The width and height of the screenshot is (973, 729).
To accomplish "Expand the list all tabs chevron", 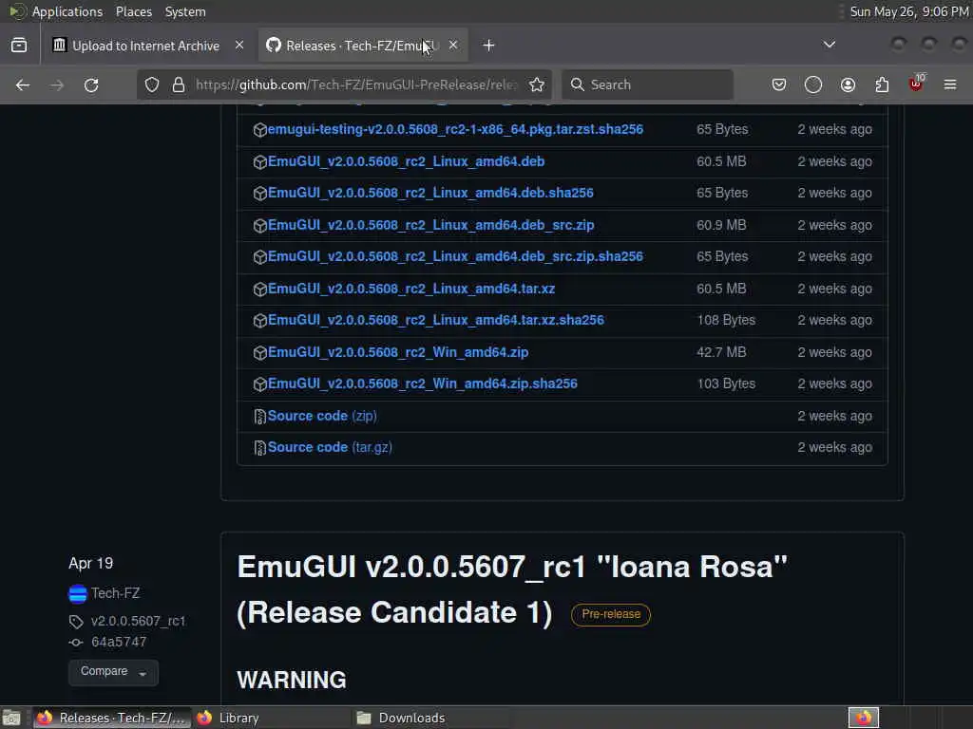I will tap(829, 45).
